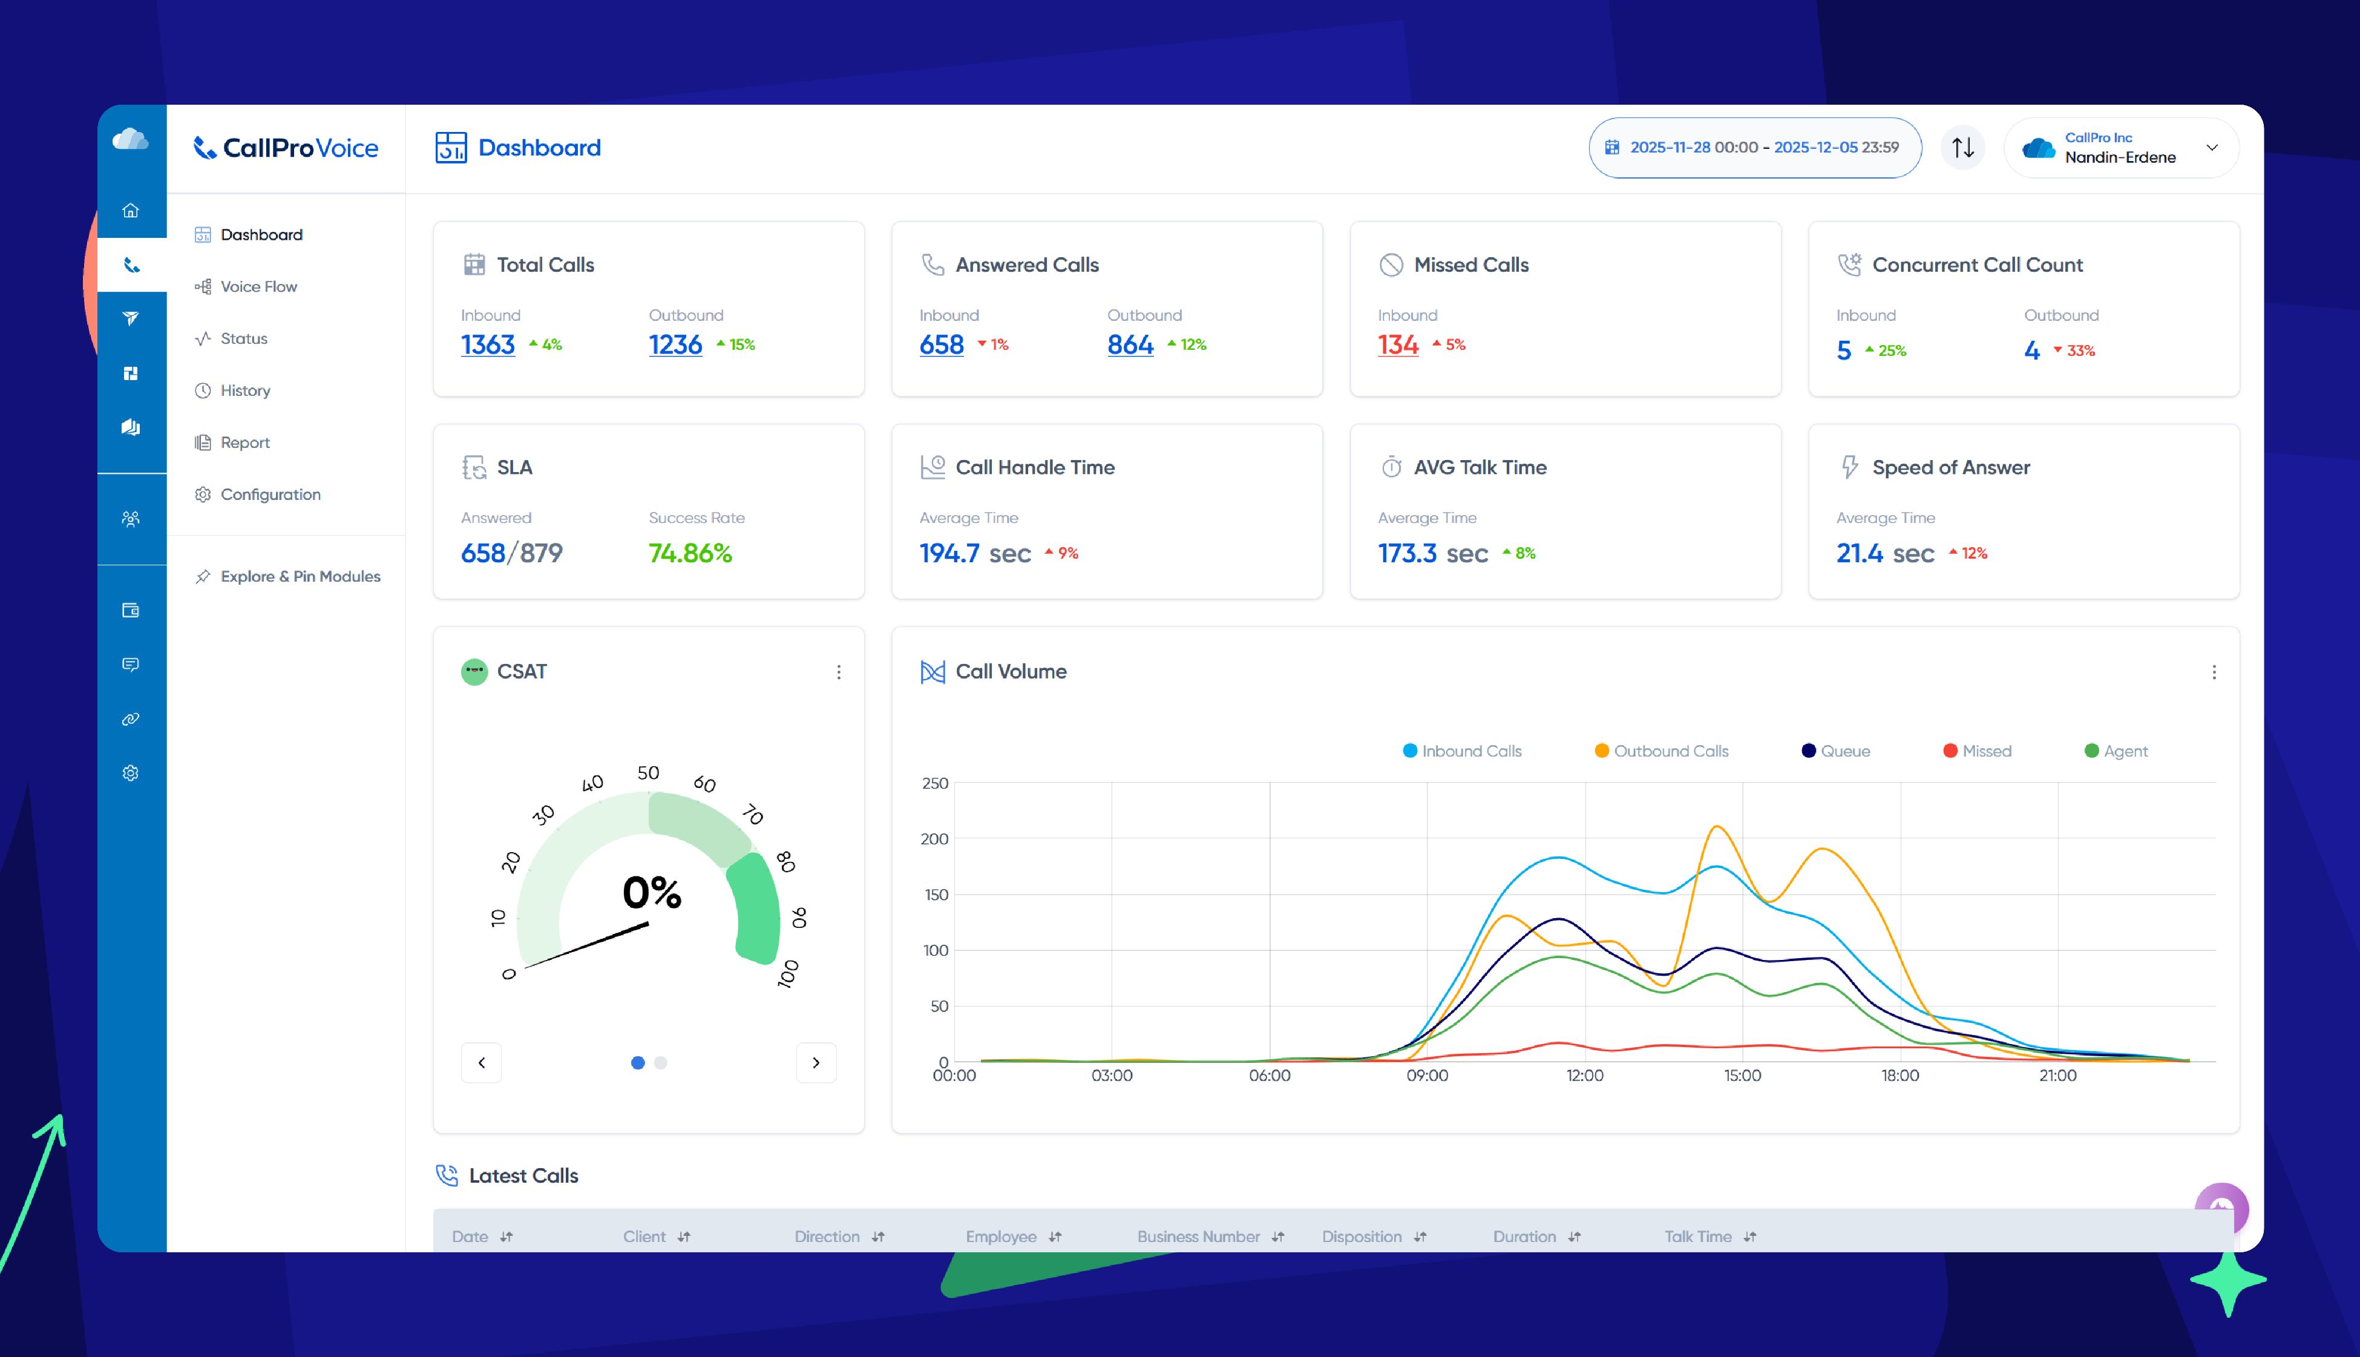Toggle Inbound Calls series in legend
Image resolution: width=2360 pixels, height=1357 pixels.
[x=1462, y=751]
